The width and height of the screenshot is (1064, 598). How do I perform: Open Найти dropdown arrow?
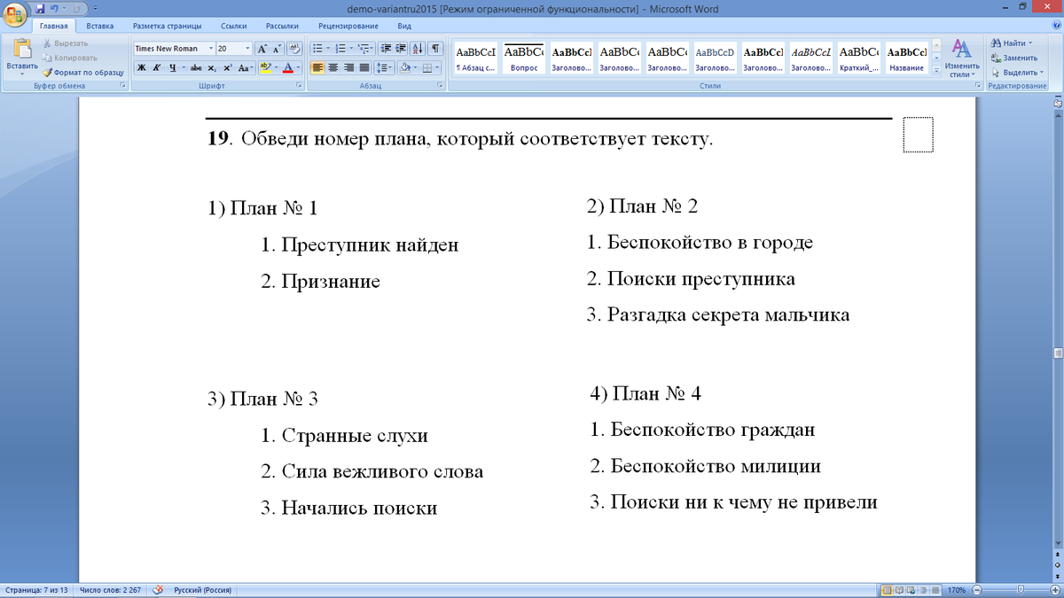point(1030,43)
